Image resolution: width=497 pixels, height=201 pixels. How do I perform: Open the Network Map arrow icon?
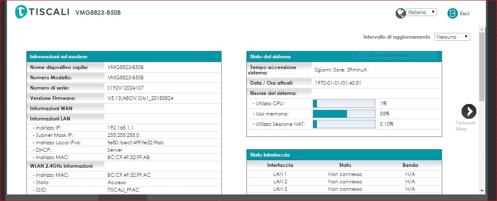point(469,111)
